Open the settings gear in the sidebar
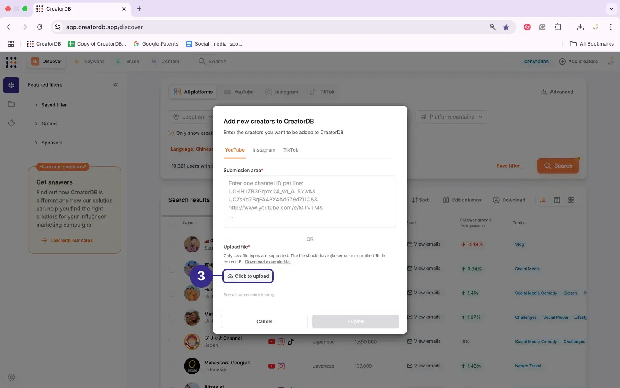 pyautogui.click(x=11, y=377)
